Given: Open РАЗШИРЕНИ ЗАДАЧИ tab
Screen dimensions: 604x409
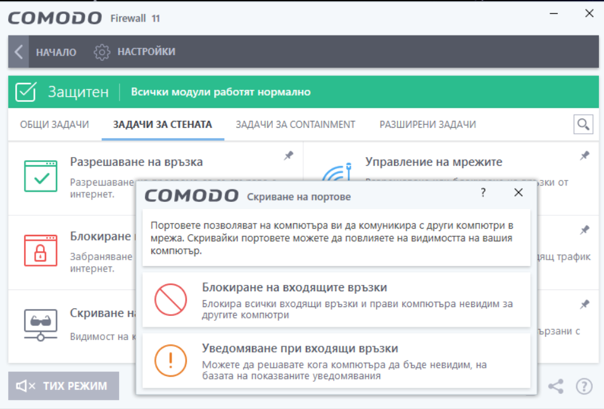Looking at the screenshot, I should [427, 124].
